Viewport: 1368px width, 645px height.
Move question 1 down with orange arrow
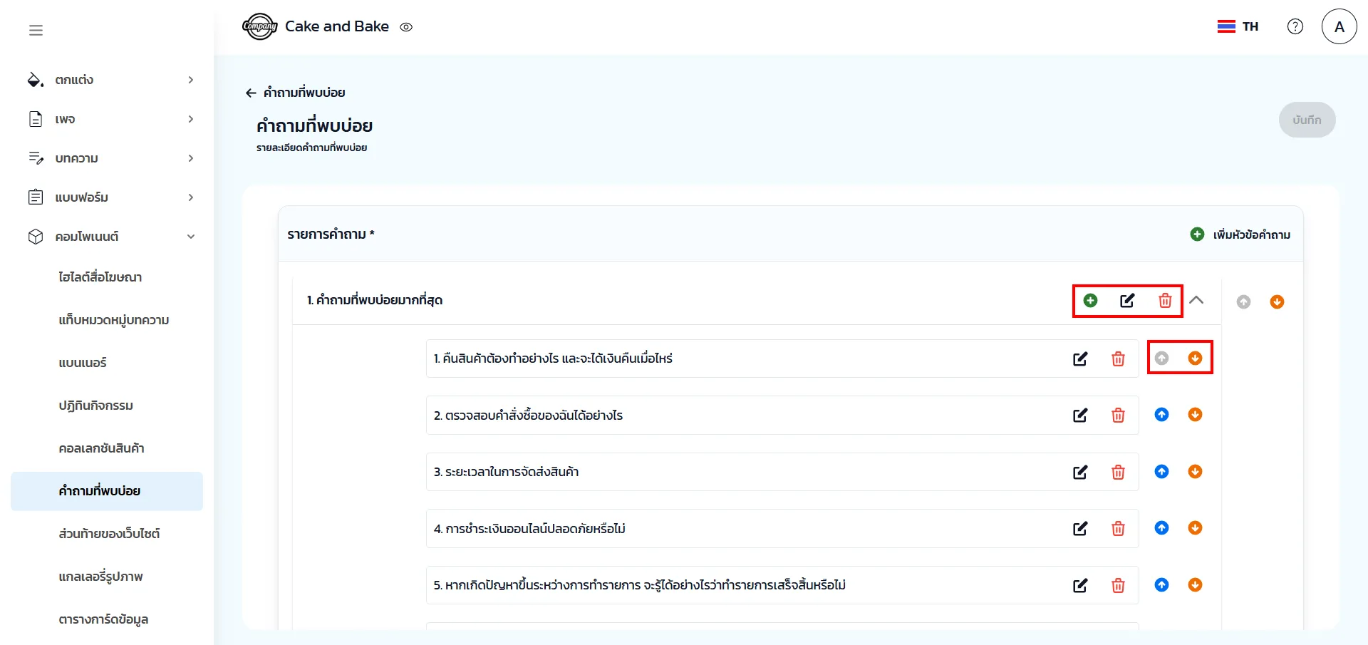[1195, 358]
